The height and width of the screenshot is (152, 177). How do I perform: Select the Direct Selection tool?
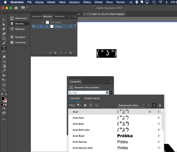coord(4,24)
